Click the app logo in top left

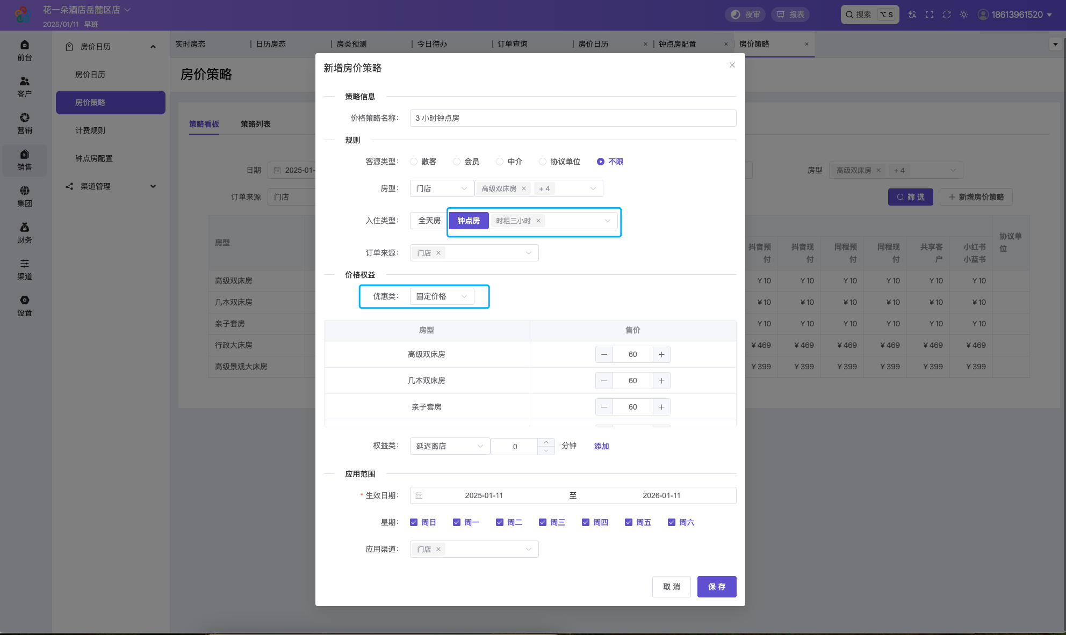pos(23,14)
